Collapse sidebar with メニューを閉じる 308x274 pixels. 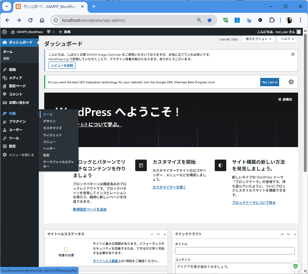tap(21, 155)
